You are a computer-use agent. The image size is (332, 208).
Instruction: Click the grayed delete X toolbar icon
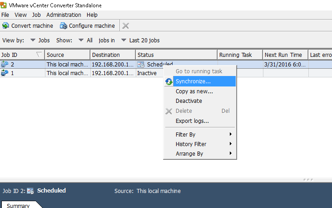126,26
